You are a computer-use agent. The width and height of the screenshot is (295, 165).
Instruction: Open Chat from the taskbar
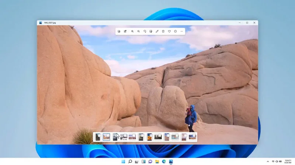coord(150,162)
